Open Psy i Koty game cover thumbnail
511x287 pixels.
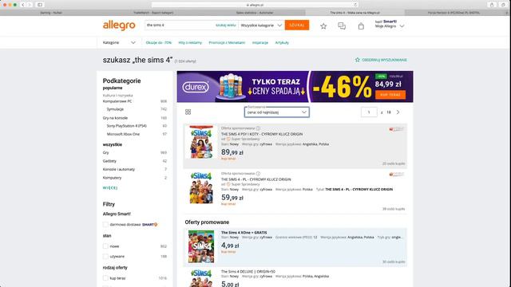point(201,142)
